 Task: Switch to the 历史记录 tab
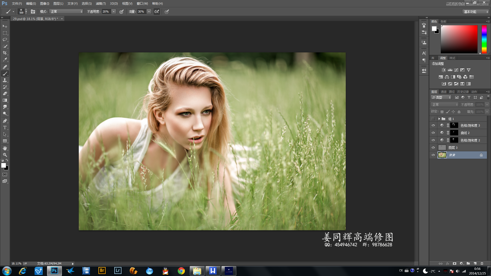point(463,92)
